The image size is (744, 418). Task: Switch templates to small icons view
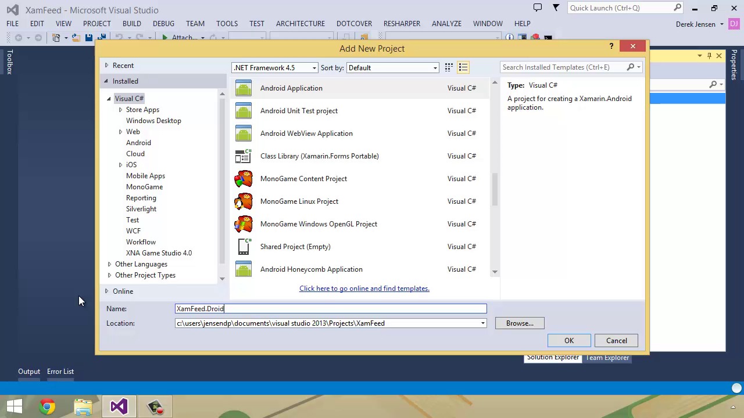click(x=449, y=67)
